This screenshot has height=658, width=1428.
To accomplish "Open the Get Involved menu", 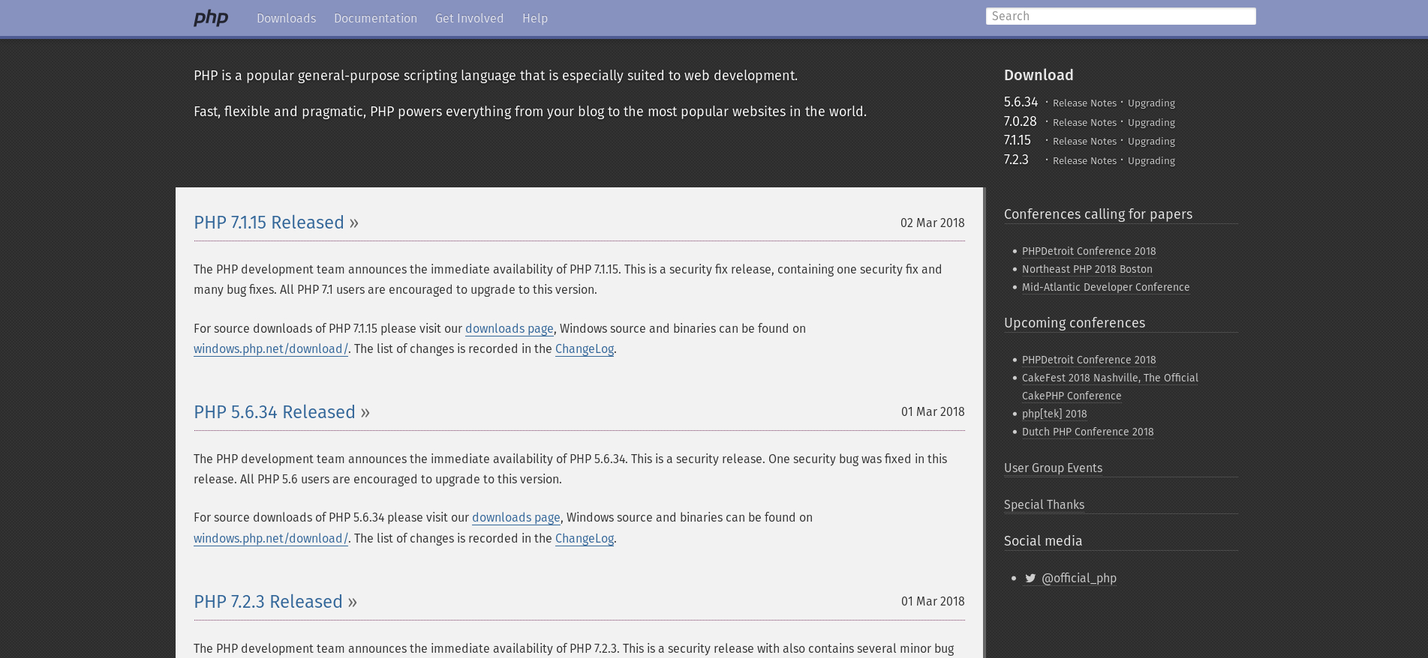I will click(469, 18).
